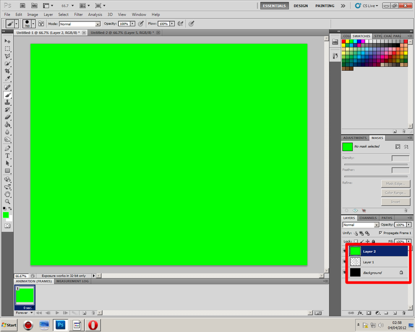Switch to the Adjustments tab
The image size is (415, 332).
tap(355, 138)
